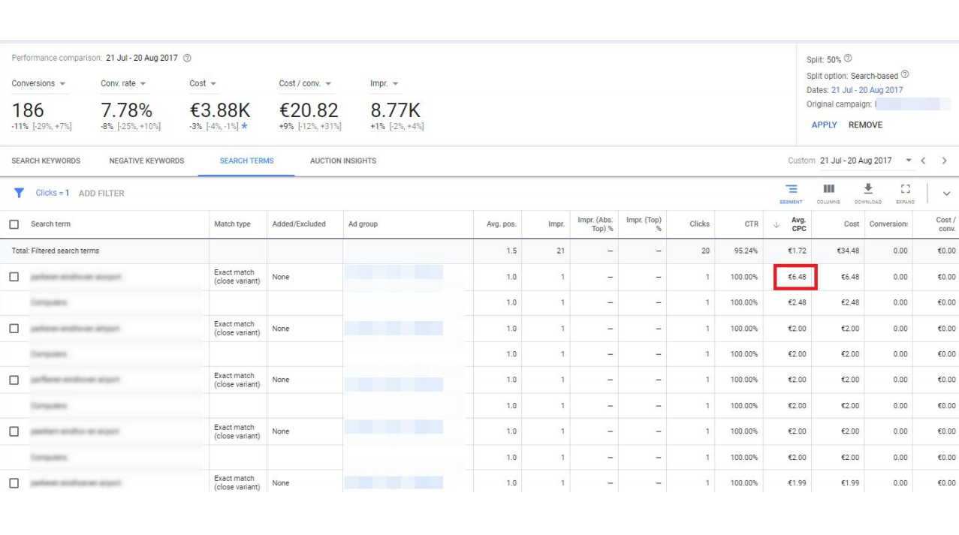The height and width of the screenshot is (535, 959).
Task: Sort by the Cost column header
Action: click(852, 224)
